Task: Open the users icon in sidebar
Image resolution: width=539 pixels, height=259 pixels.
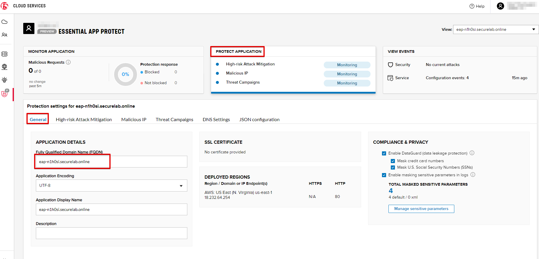Action: pyautogui.click(x=4, y=35)
